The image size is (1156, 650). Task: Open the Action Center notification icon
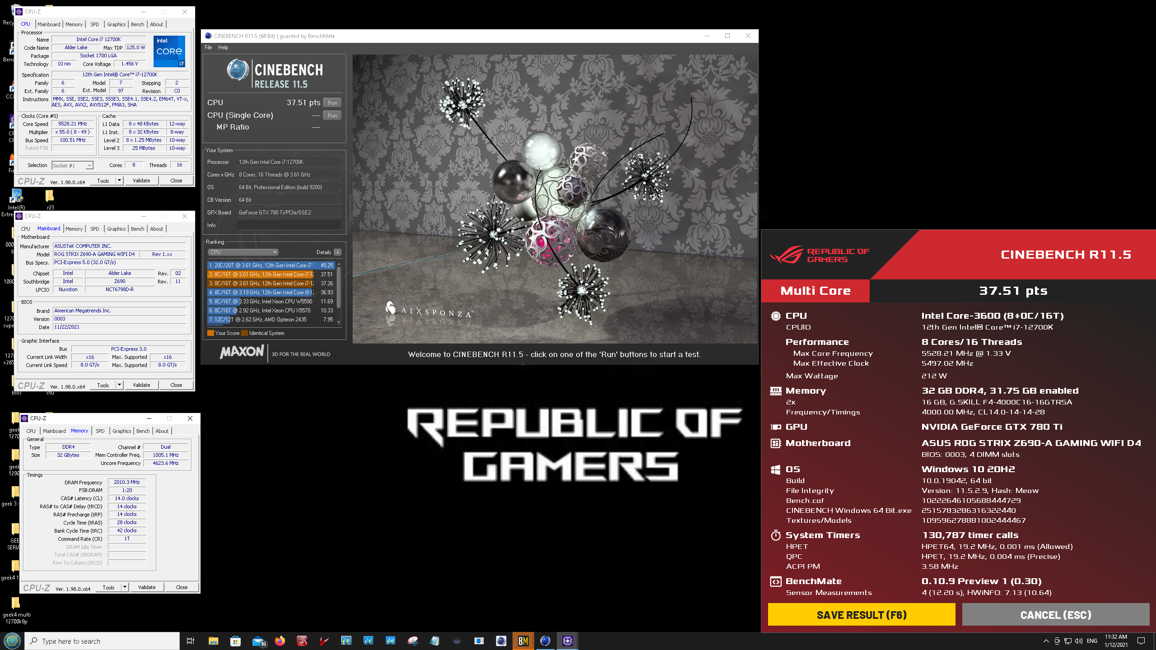(x=1141, y=641)
